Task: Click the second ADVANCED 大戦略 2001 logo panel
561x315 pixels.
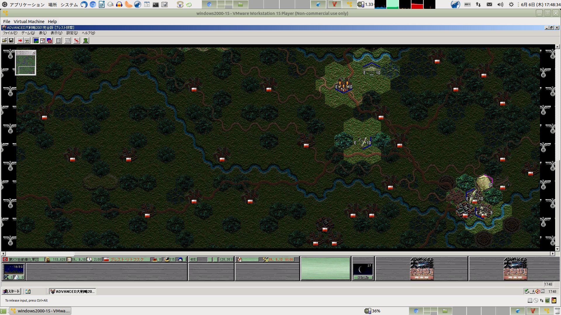Action: pyautogui.click(x=515, y=269)
